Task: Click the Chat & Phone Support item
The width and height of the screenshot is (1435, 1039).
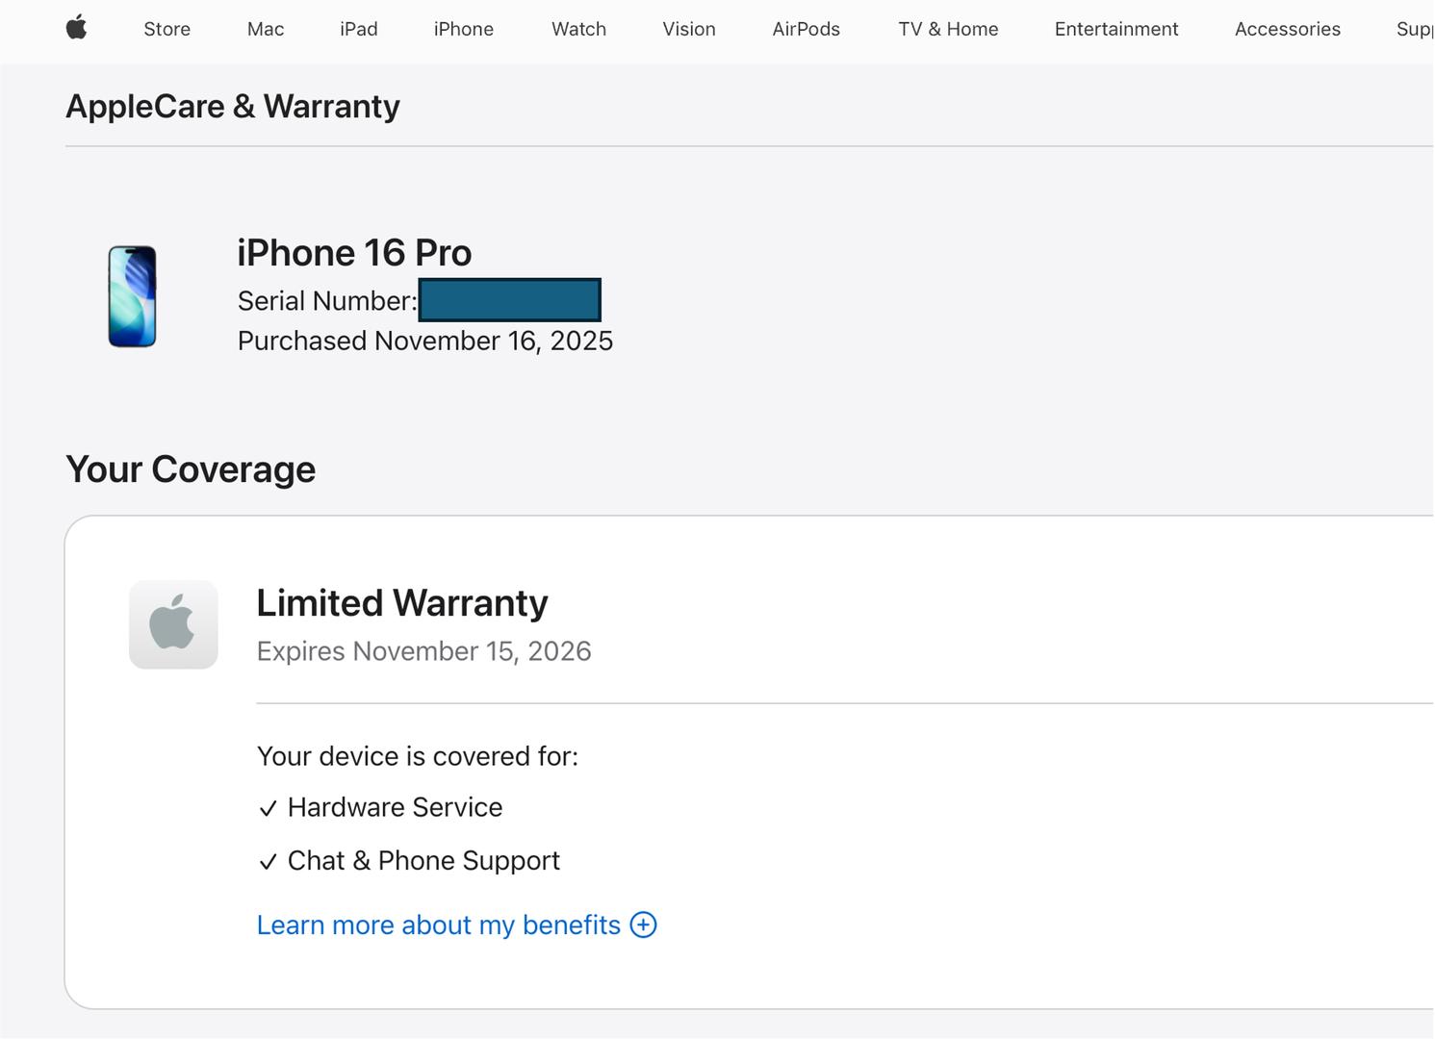Action: [423, 860]
